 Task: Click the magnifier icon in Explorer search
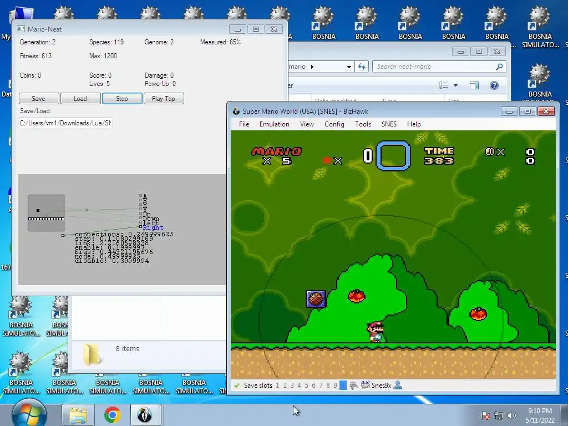click(500, 67)
